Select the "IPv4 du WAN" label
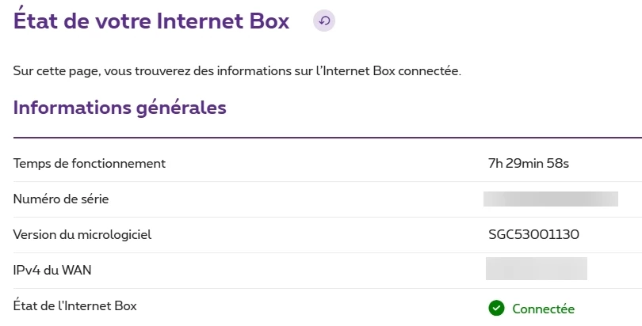 pos(52,270)
